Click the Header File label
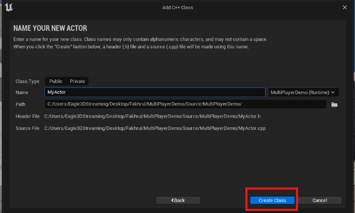 (28, 116)
